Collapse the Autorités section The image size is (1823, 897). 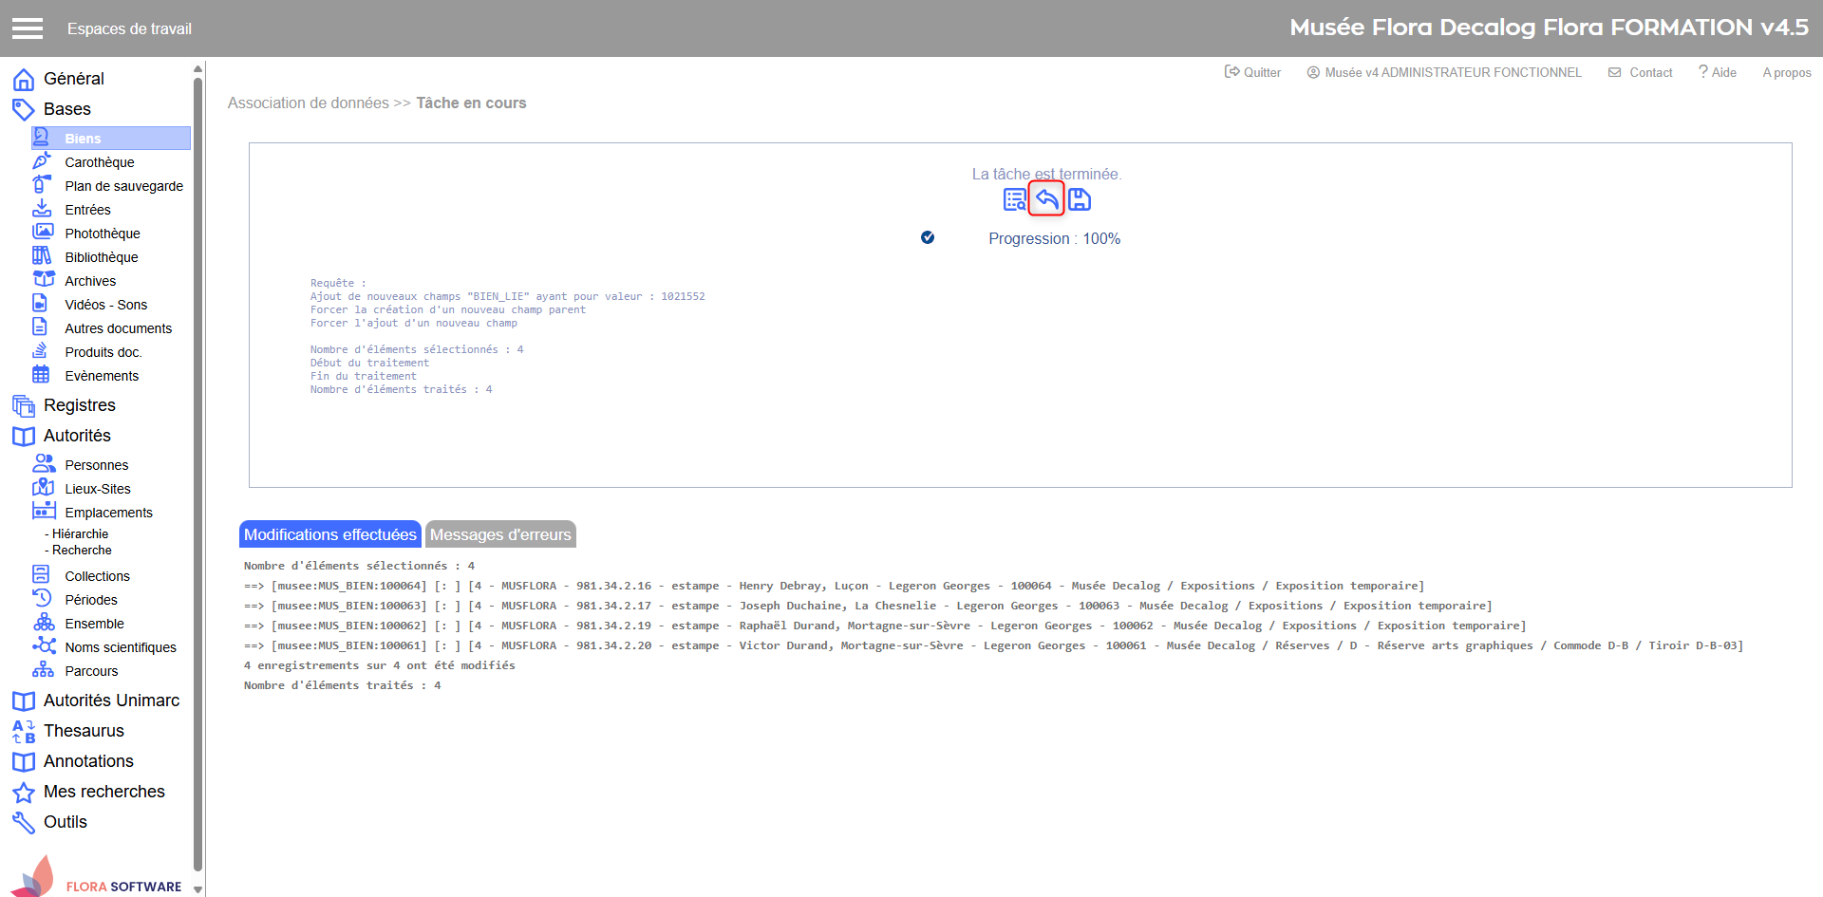[x=77, y=436]
